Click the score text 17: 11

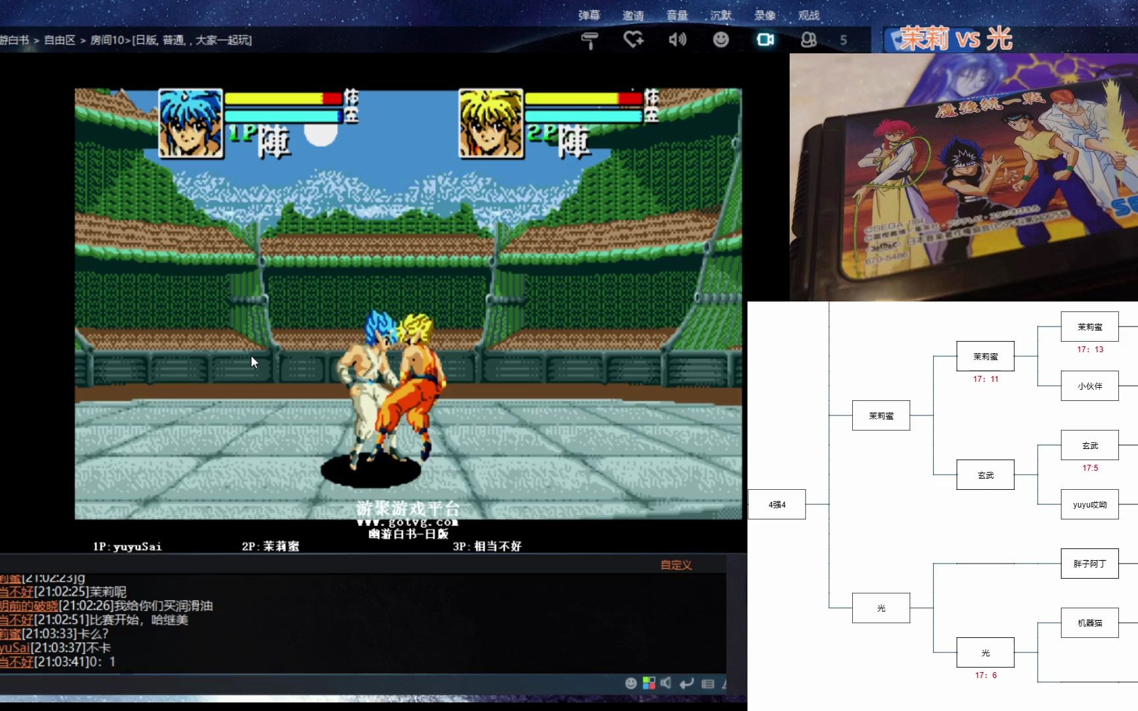tap(986, 379)
